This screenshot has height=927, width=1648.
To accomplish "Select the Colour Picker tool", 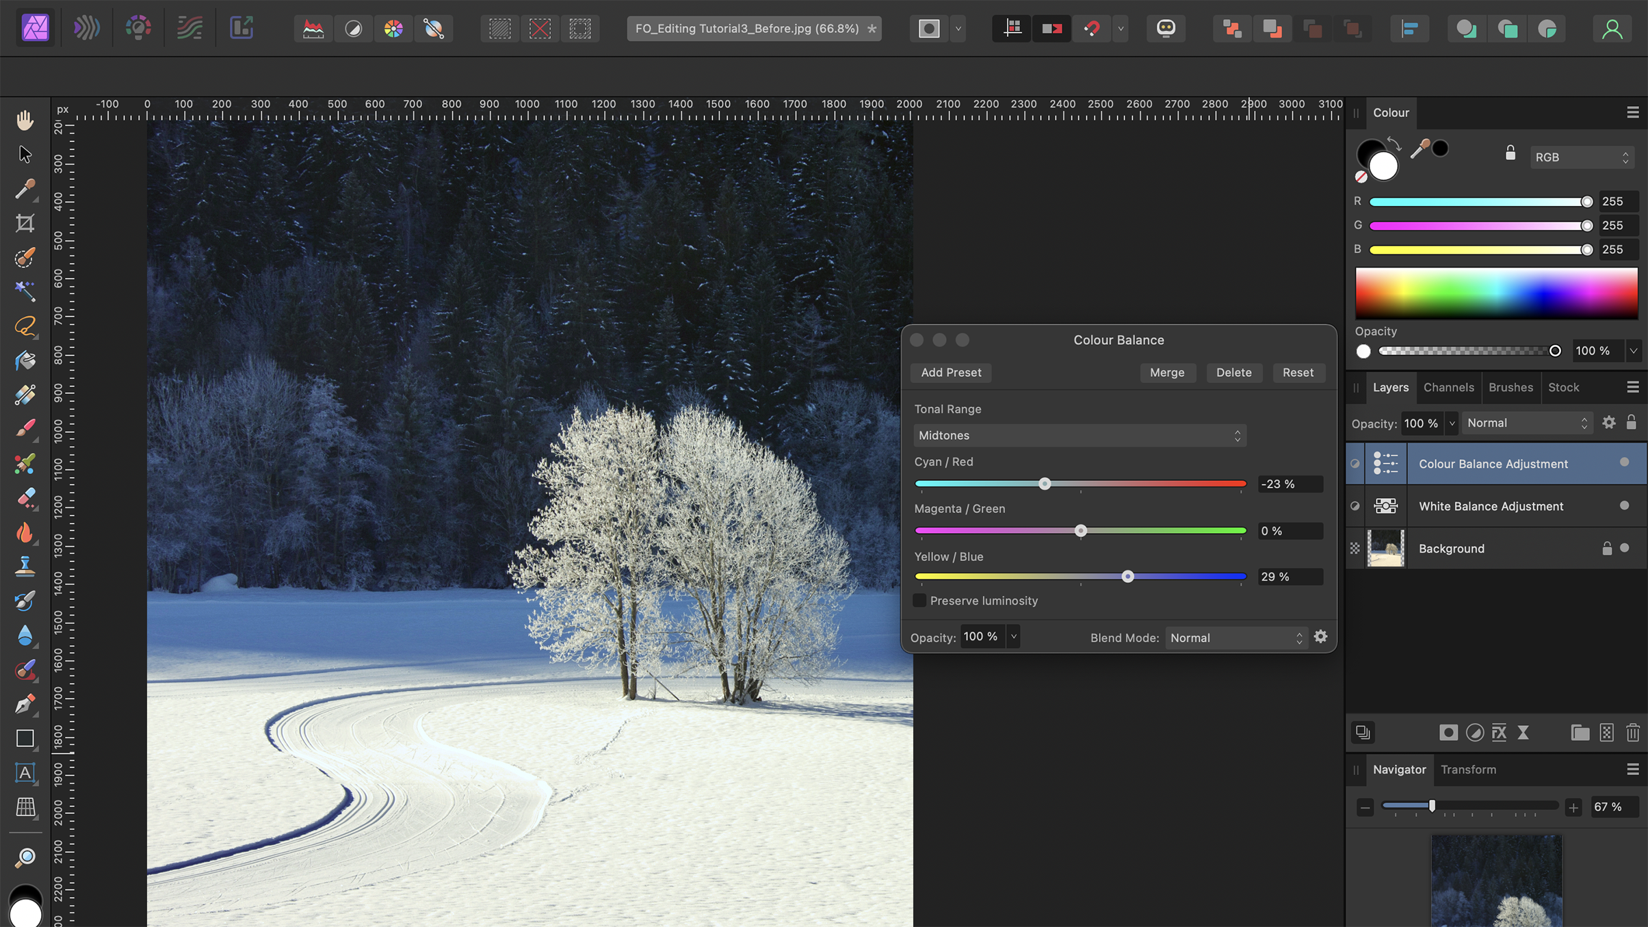I will coord(25,190).
